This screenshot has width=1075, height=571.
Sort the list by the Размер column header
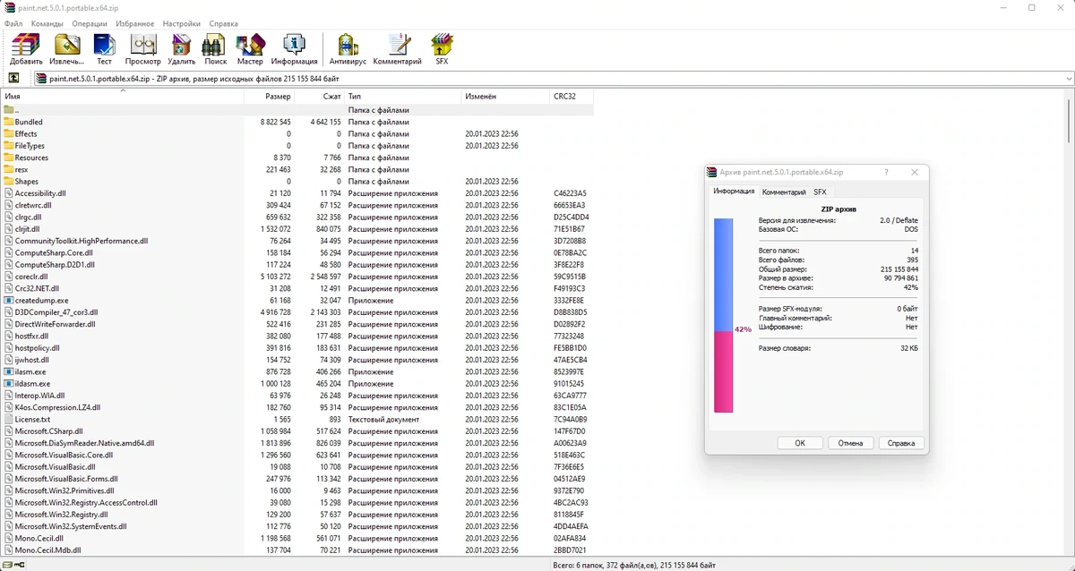269,96
